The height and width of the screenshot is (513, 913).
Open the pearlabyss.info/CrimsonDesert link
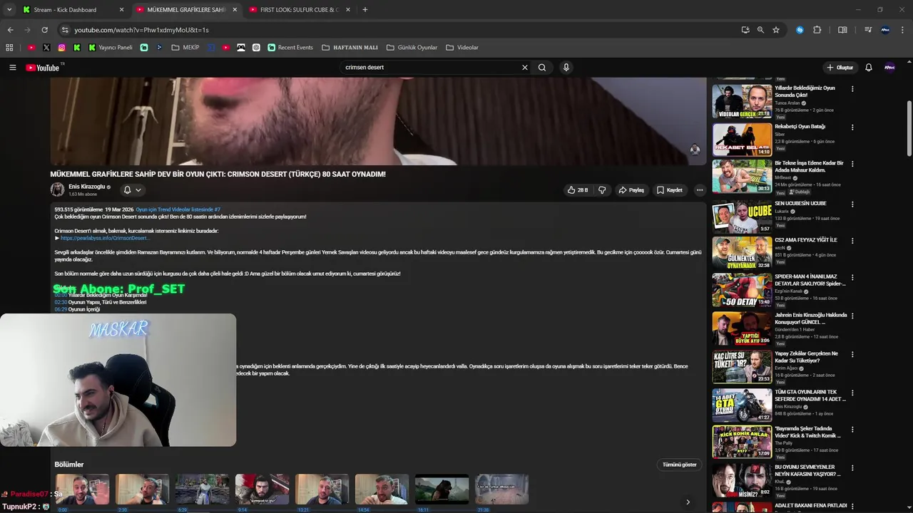105,238
